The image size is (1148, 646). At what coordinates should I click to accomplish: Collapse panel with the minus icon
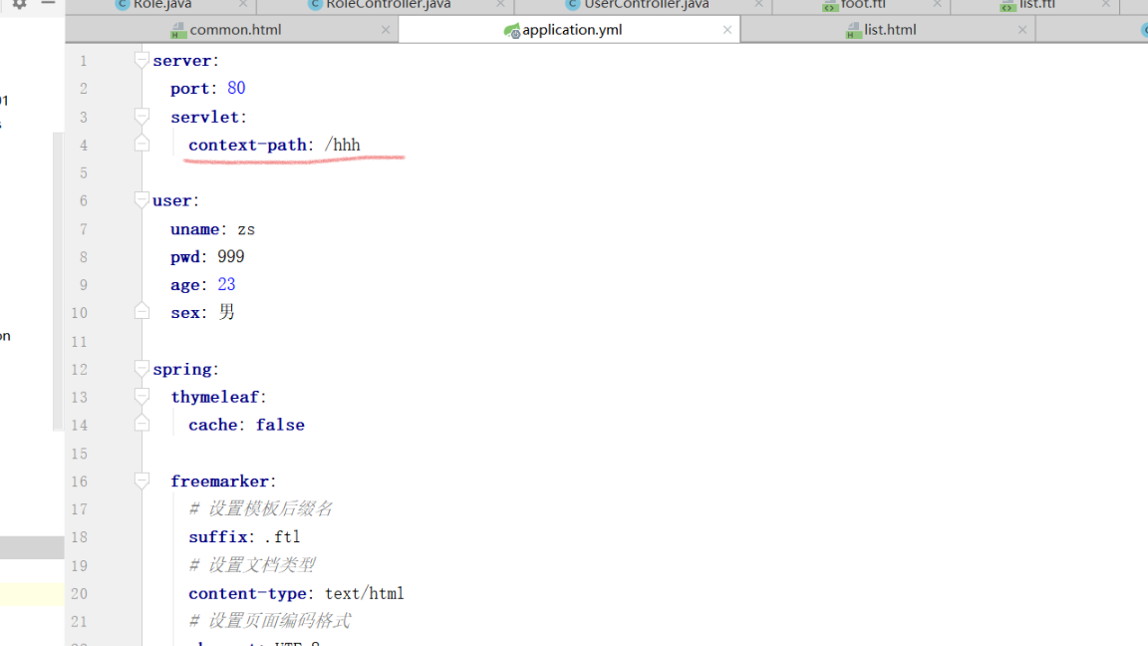coord(48,3)
